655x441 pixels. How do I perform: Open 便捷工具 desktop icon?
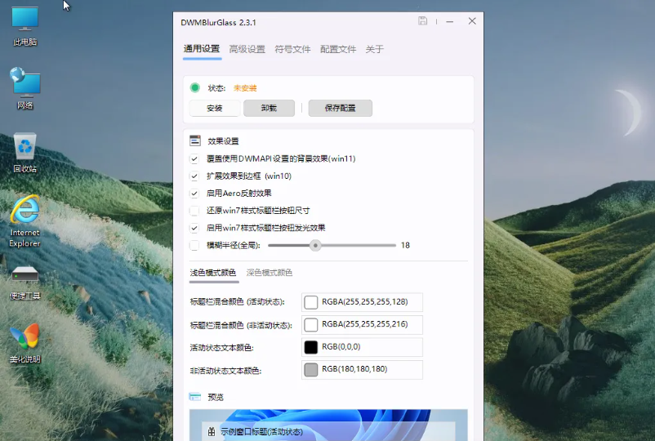(x=25, y=283)
